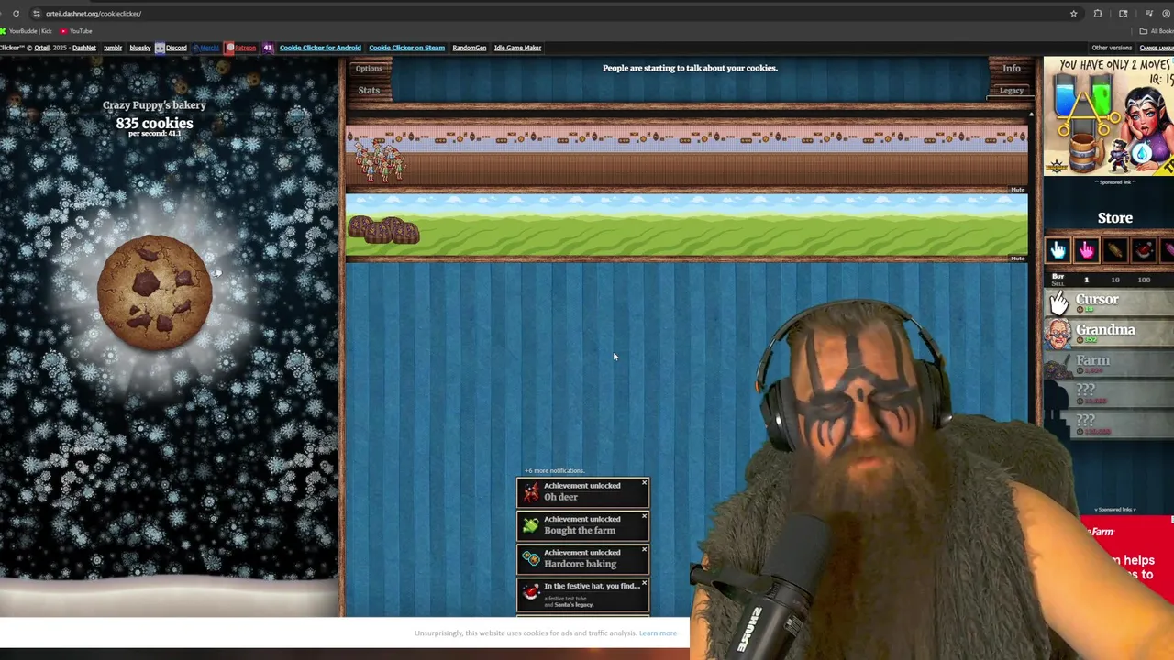Open the Discord link in top bar
The image size is (1174, 660).
coord(171,48)
